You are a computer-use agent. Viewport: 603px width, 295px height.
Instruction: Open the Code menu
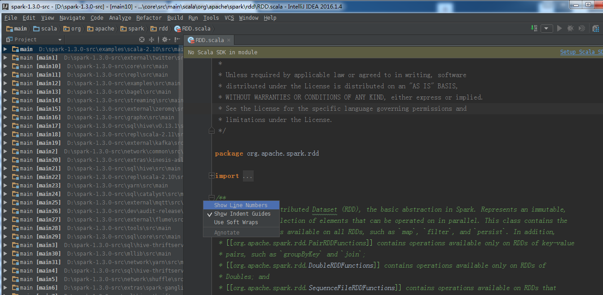coord(97,18)
